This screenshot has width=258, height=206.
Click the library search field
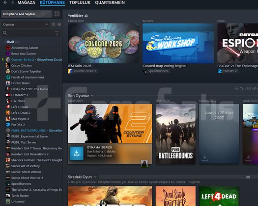[31, 33]
